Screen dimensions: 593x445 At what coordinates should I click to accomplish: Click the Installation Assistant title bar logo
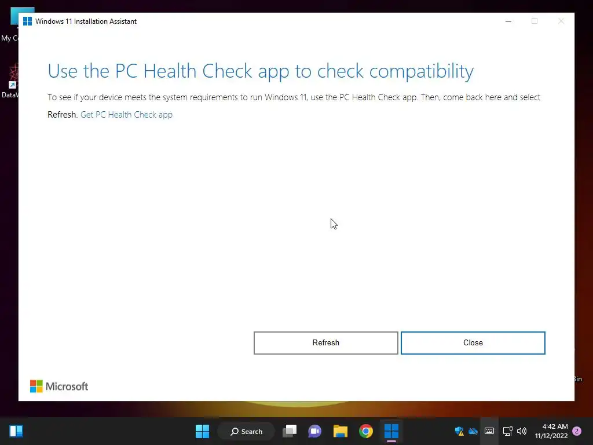point(28,21)
